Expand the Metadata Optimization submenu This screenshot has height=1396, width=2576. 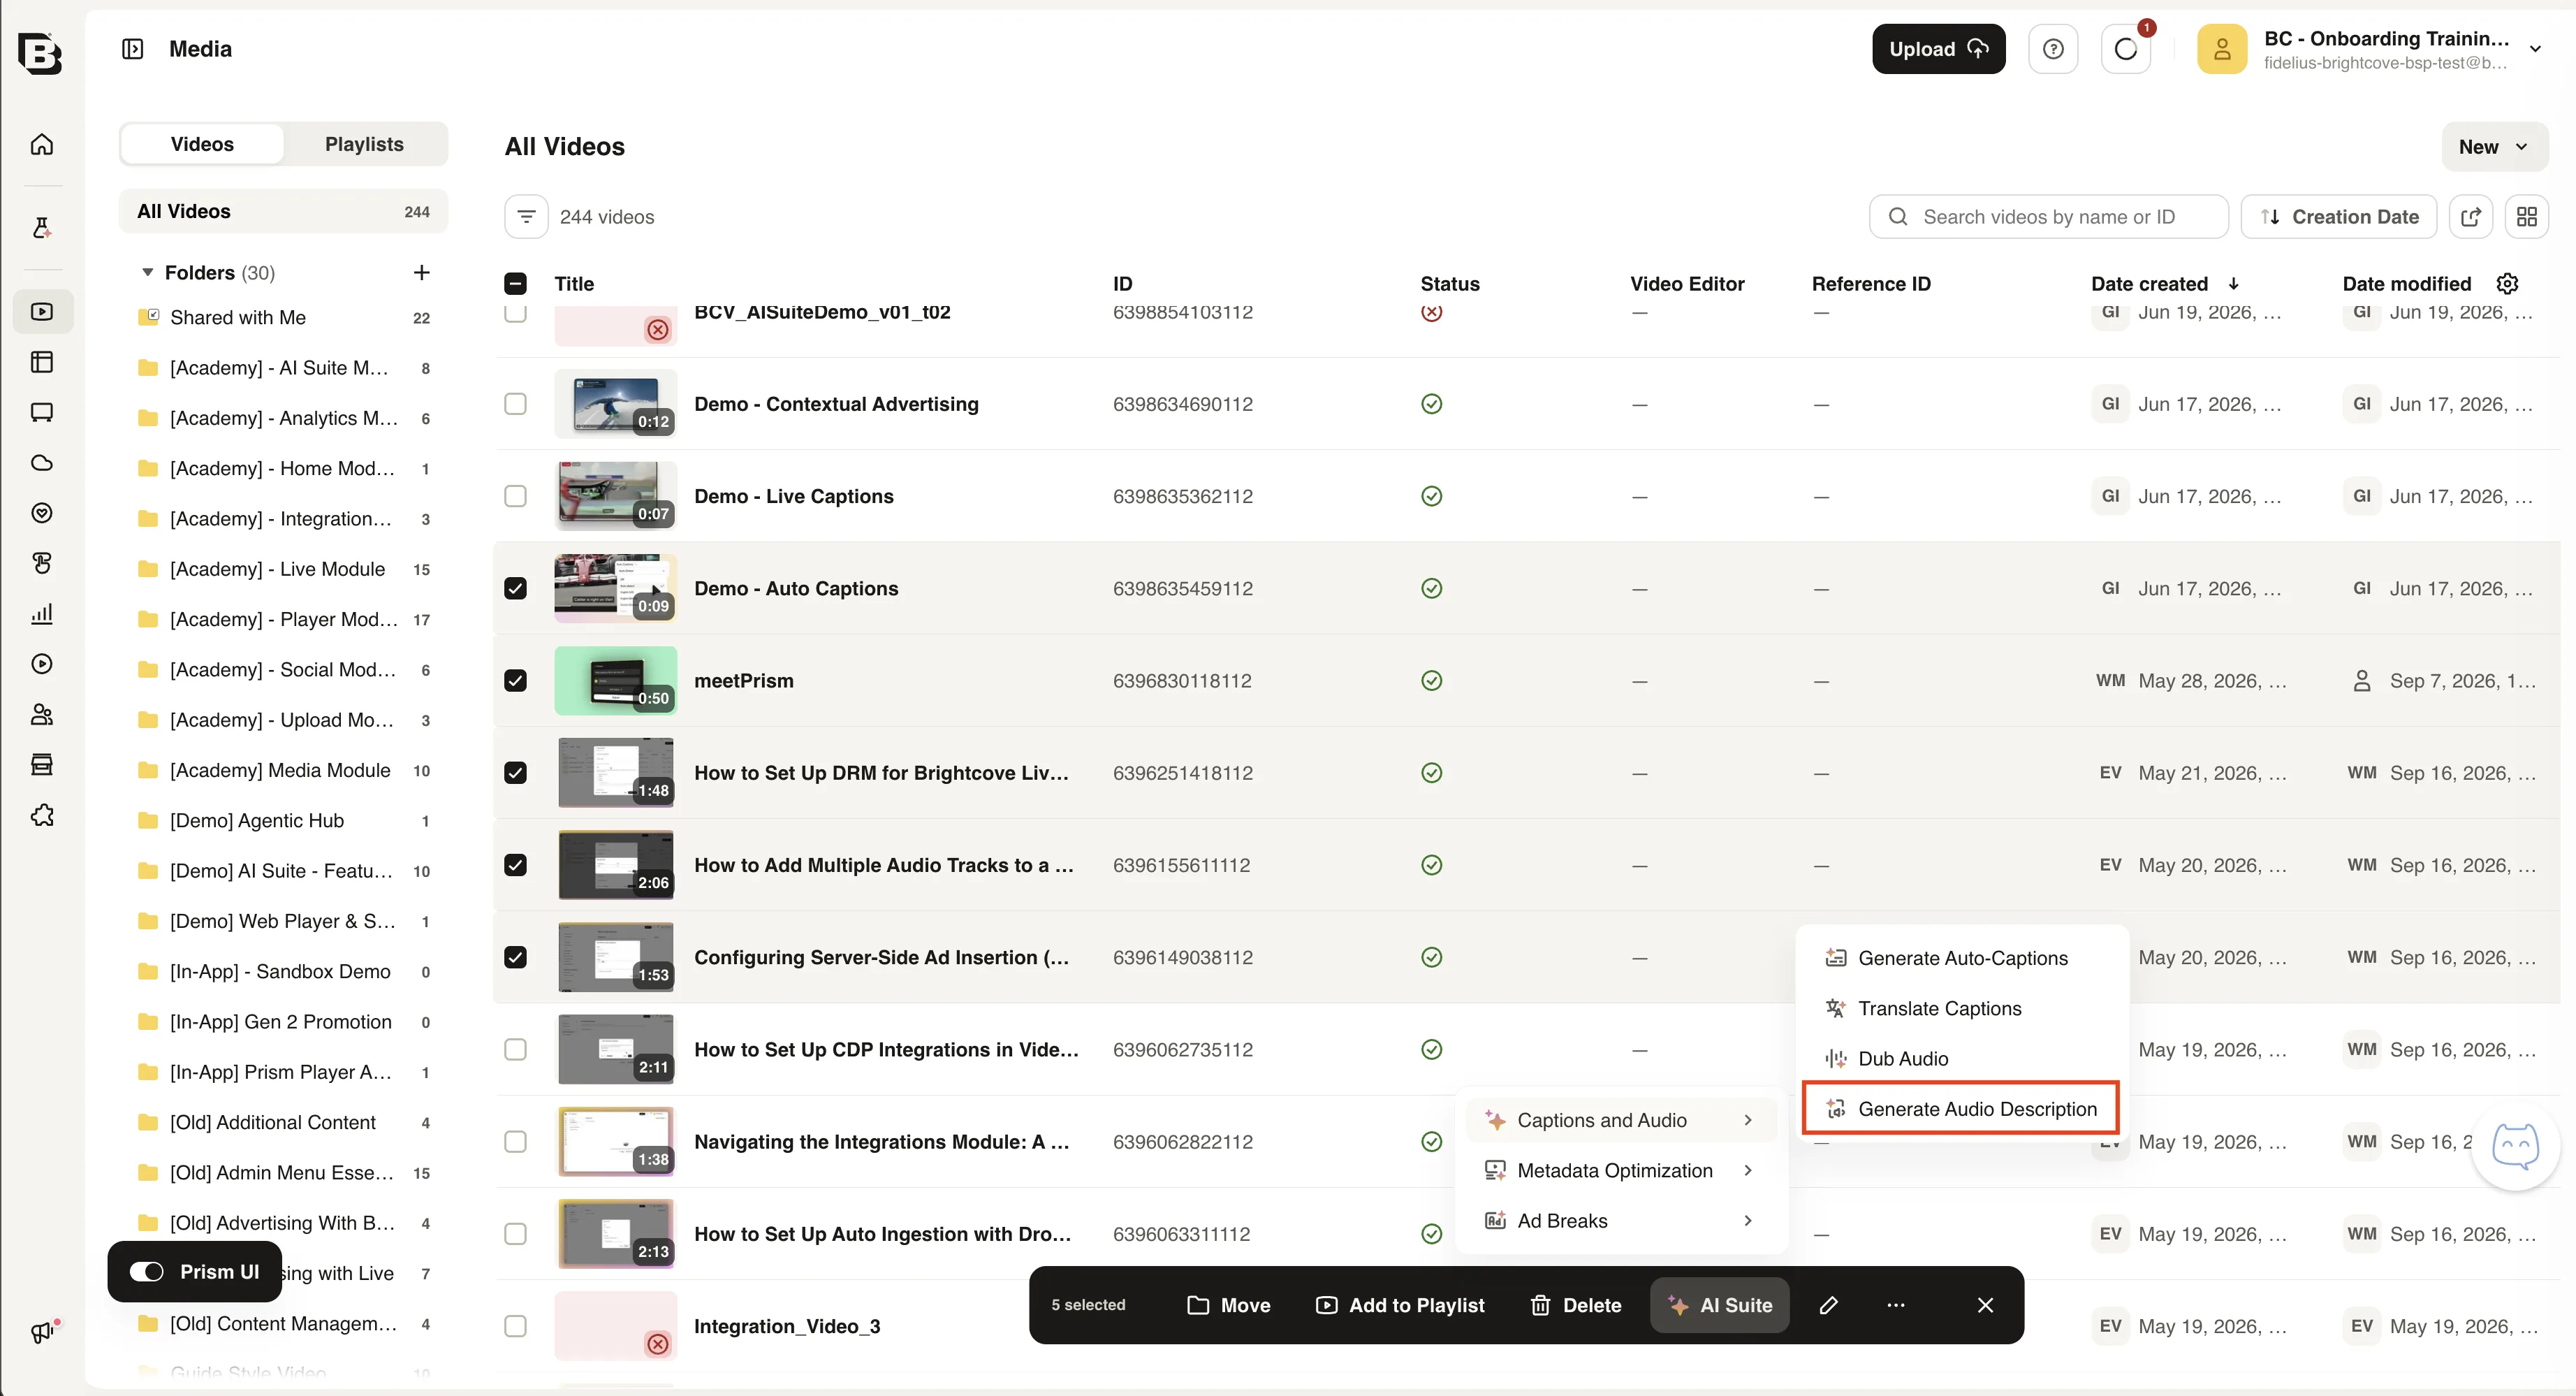(x=1620, y=1170)
